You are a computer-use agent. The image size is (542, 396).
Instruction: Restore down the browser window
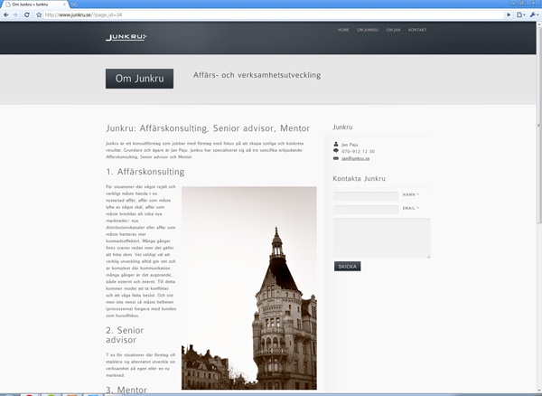pyautogui.click(x=522, y=3)
